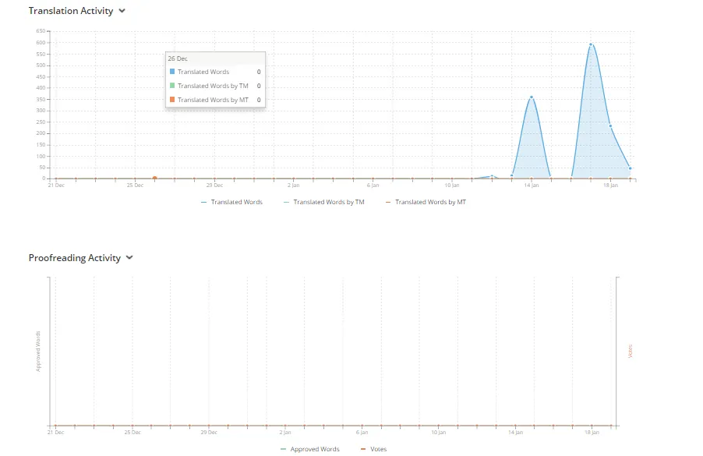Click the 18 Jan label on proofreading chart
Viewport: 703px width, 456px height.
592,433
